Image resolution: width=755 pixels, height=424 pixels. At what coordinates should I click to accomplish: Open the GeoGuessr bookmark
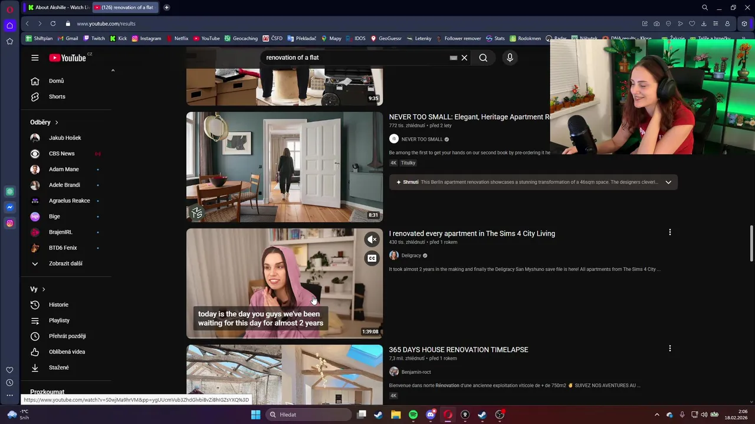[x=386, y=38]
